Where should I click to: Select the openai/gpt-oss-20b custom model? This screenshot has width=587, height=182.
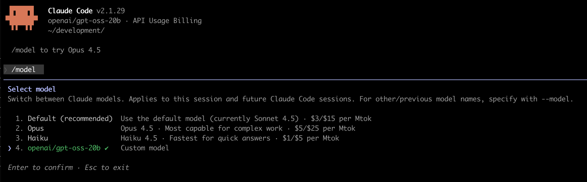(x=64, y=148)
